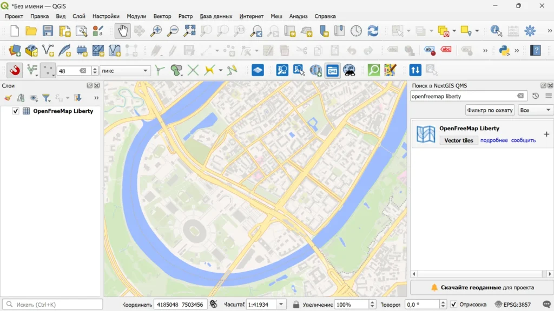
Task: Focus the Искать (Ctrl+K) locator field
Action: tap(52, 305)
